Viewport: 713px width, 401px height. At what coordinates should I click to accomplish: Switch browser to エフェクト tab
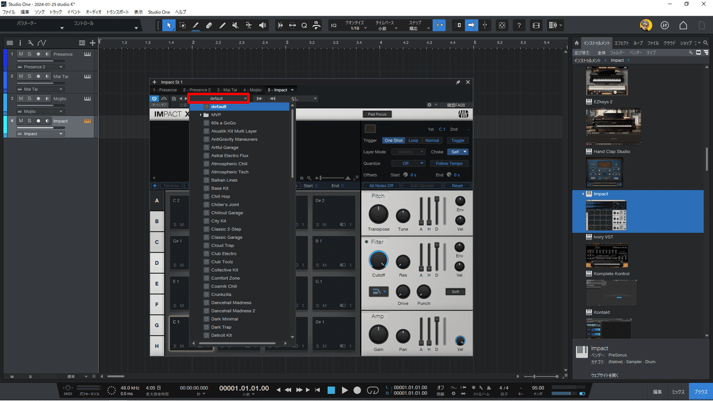coord(621,43)
